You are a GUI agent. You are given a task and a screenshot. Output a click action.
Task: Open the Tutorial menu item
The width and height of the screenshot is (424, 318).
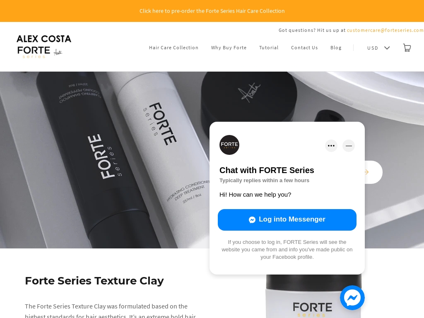269,48
